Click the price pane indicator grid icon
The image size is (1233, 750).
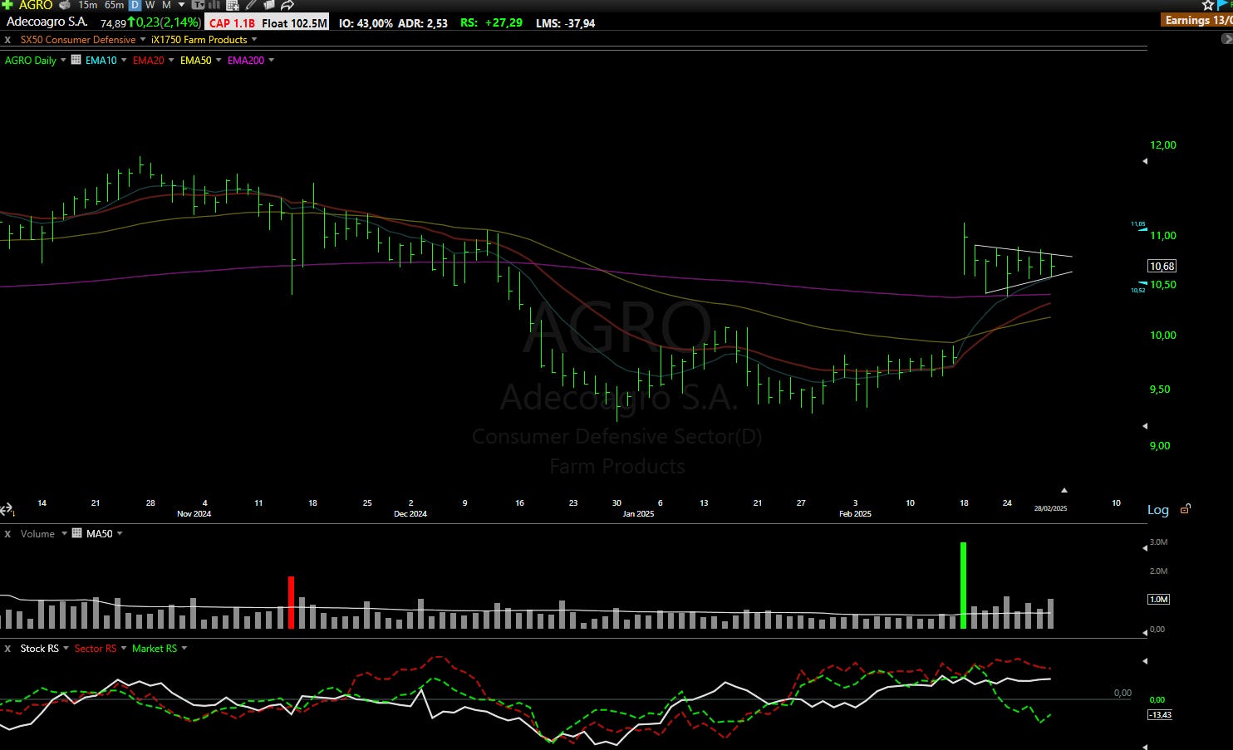coord(76,60)
